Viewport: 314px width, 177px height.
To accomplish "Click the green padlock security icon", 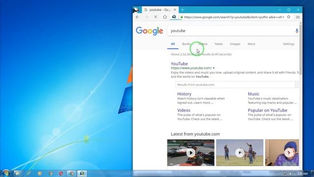I will click(x=182, y=17).
